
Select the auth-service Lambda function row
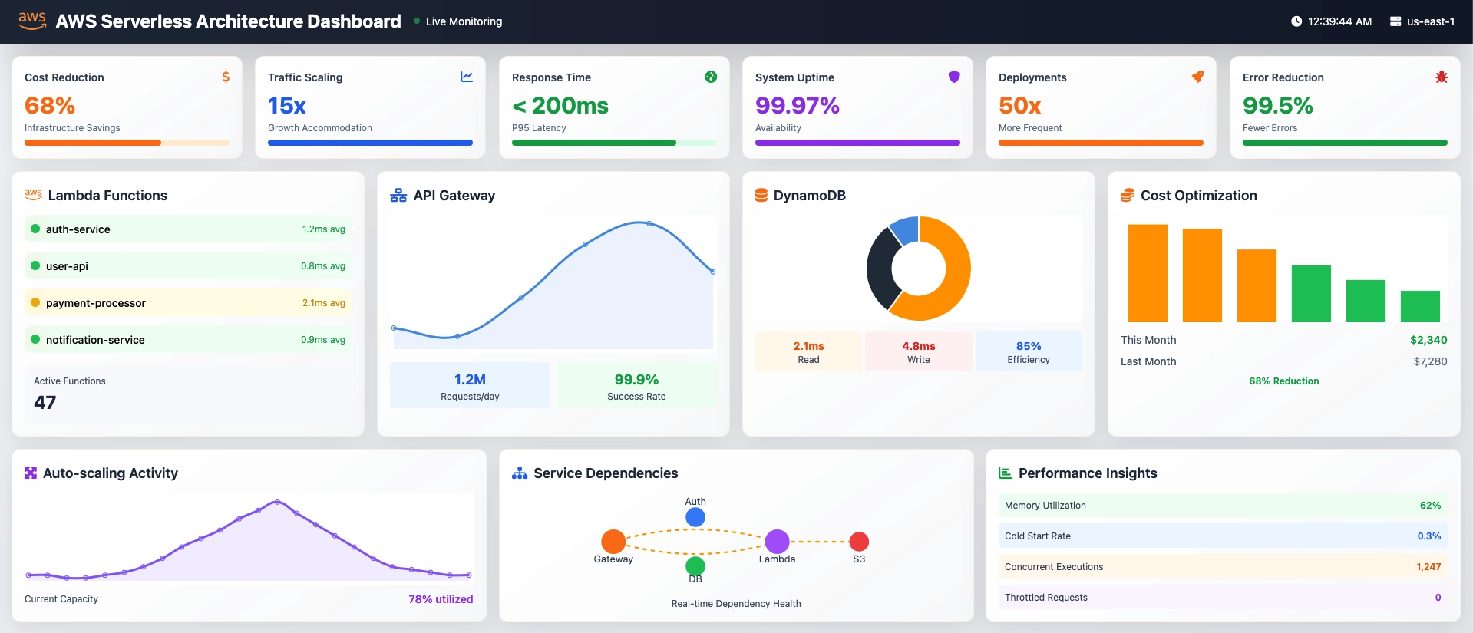[188, 229]
